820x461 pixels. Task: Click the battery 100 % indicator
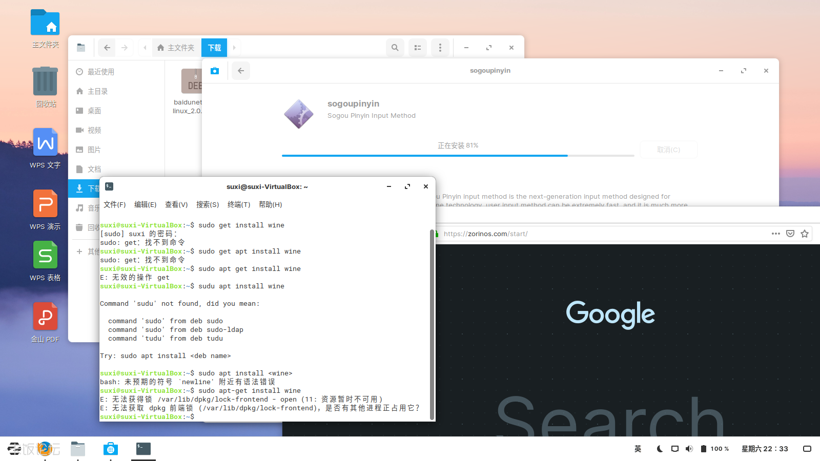coord(714,449)
